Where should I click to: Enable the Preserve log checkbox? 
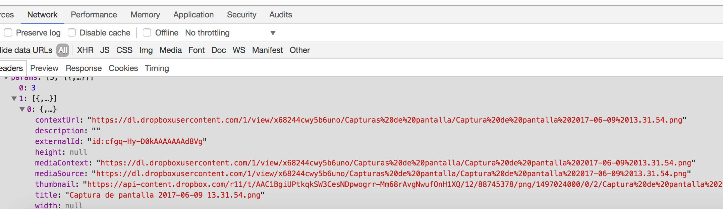click(x=8, y=33)
